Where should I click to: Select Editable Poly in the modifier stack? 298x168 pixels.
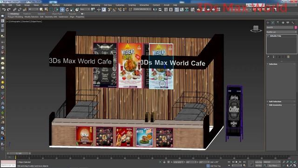click(276, 36)
